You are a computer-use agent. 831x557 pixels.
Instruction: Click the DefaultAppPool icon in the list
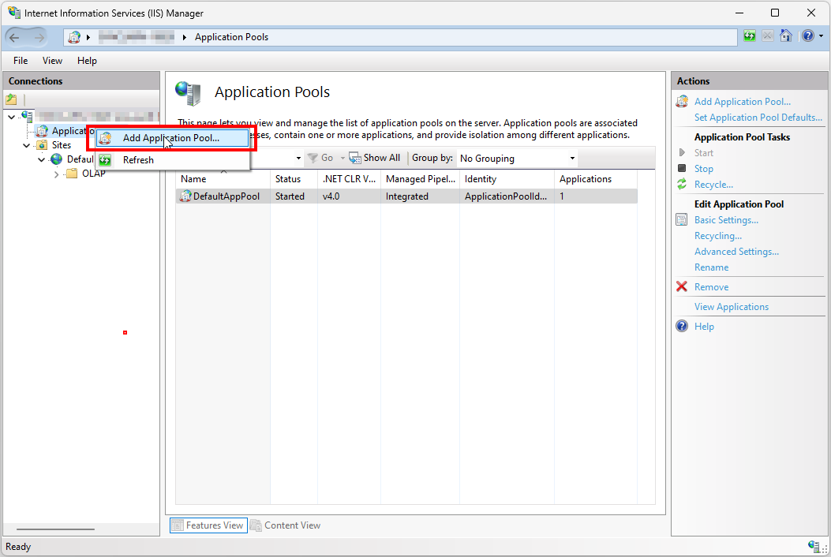(x=185, y=196)
